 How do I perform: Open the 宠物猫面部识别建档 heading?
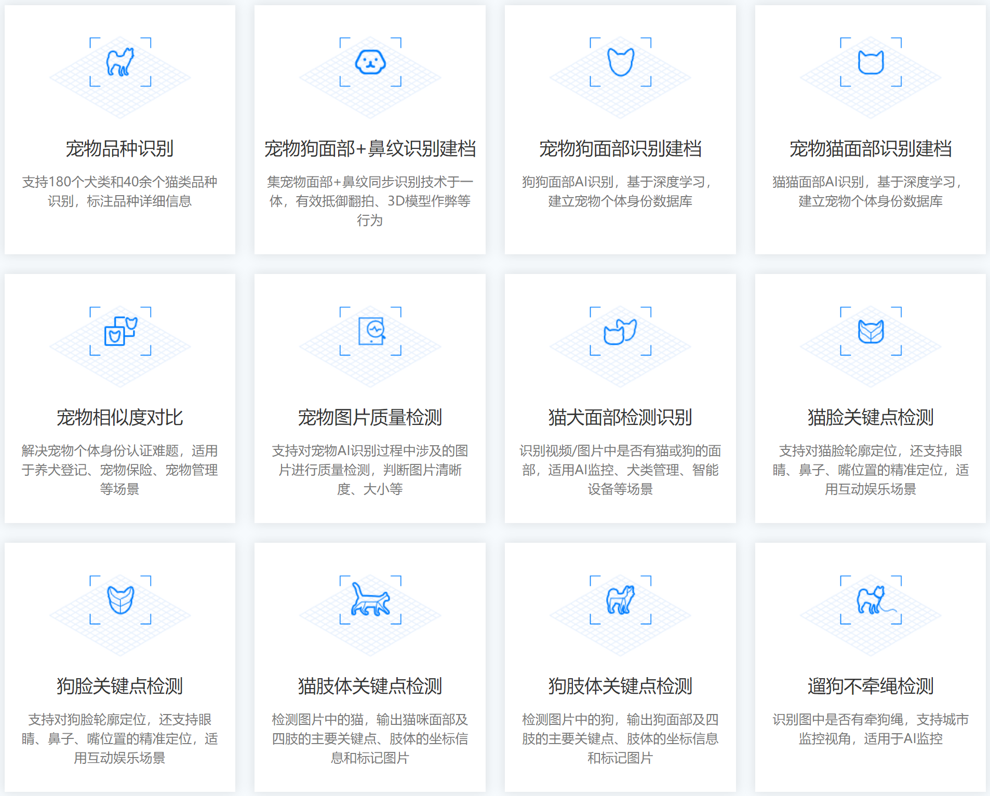pos(871,149)
